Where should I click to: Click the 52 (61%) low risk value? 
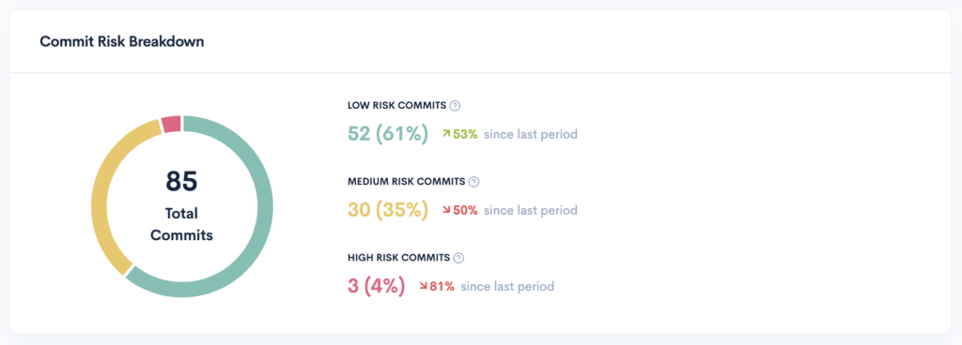pos(388,134)
